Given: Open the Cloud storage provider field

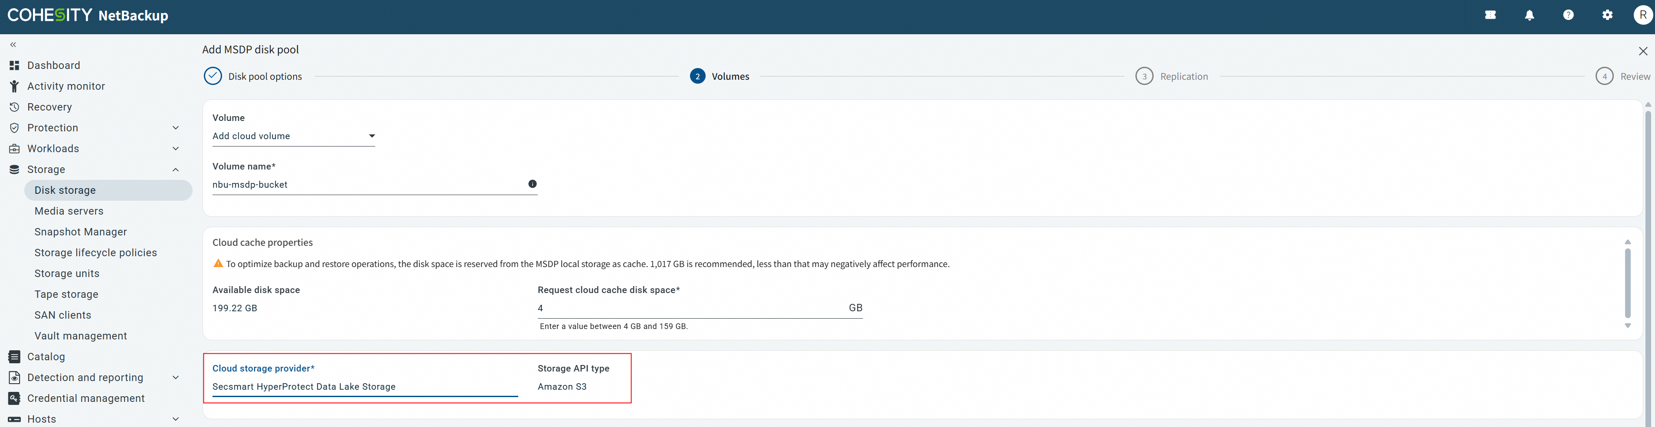Looking at the screenshot, I should (x=365, y=387).
